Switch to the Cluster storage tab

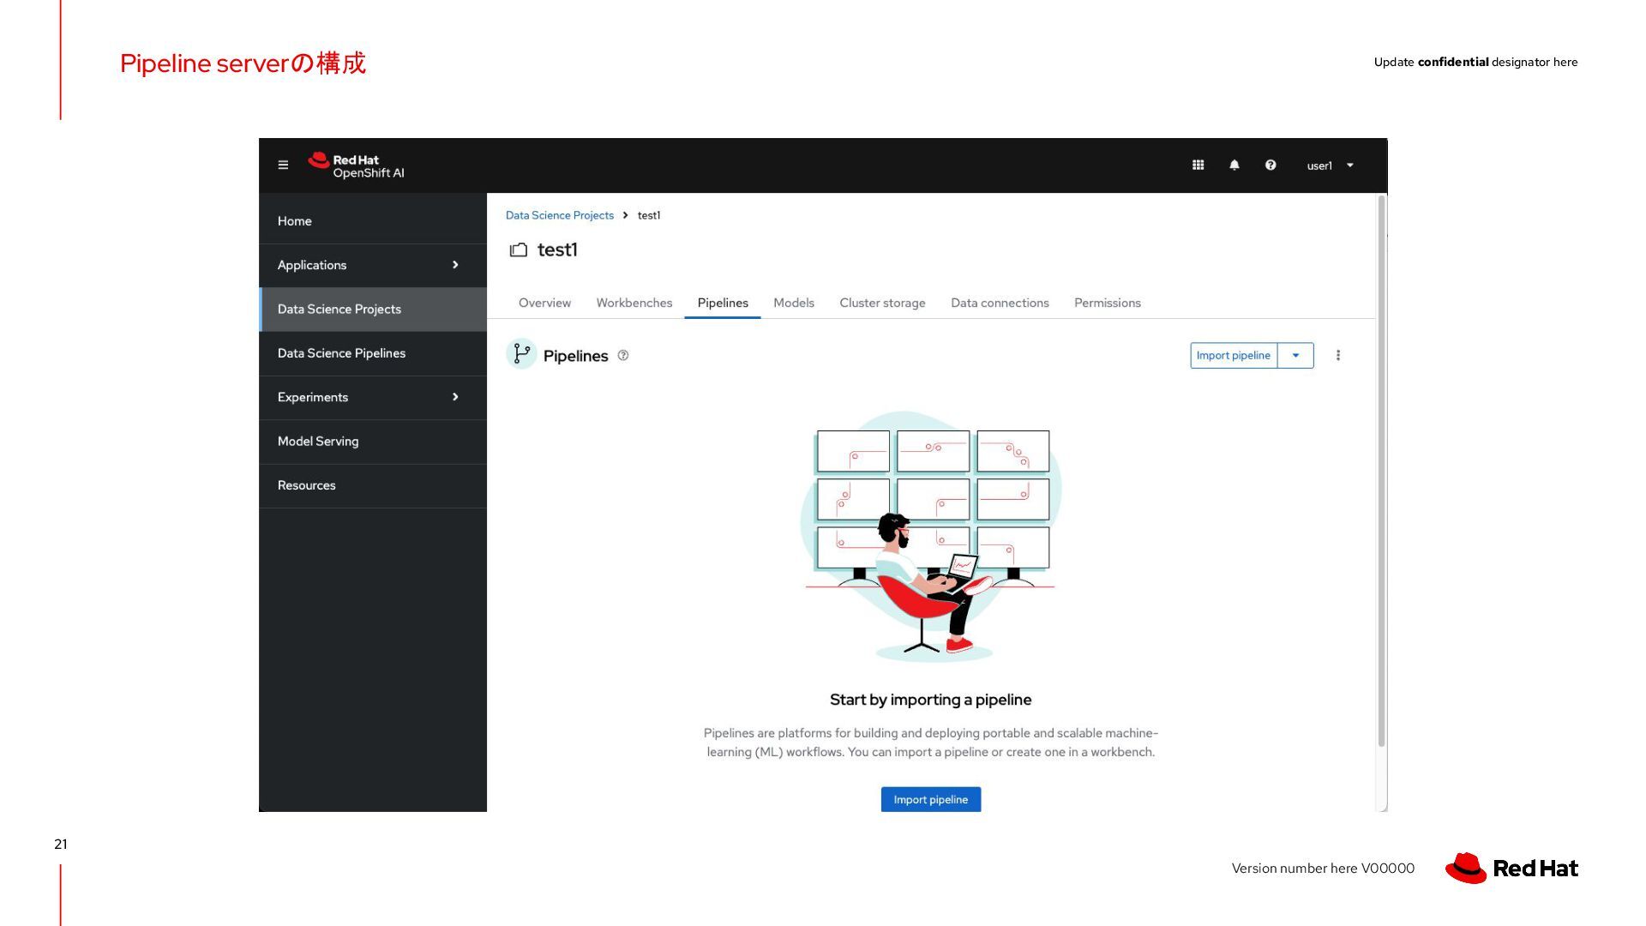click(882, 303)
